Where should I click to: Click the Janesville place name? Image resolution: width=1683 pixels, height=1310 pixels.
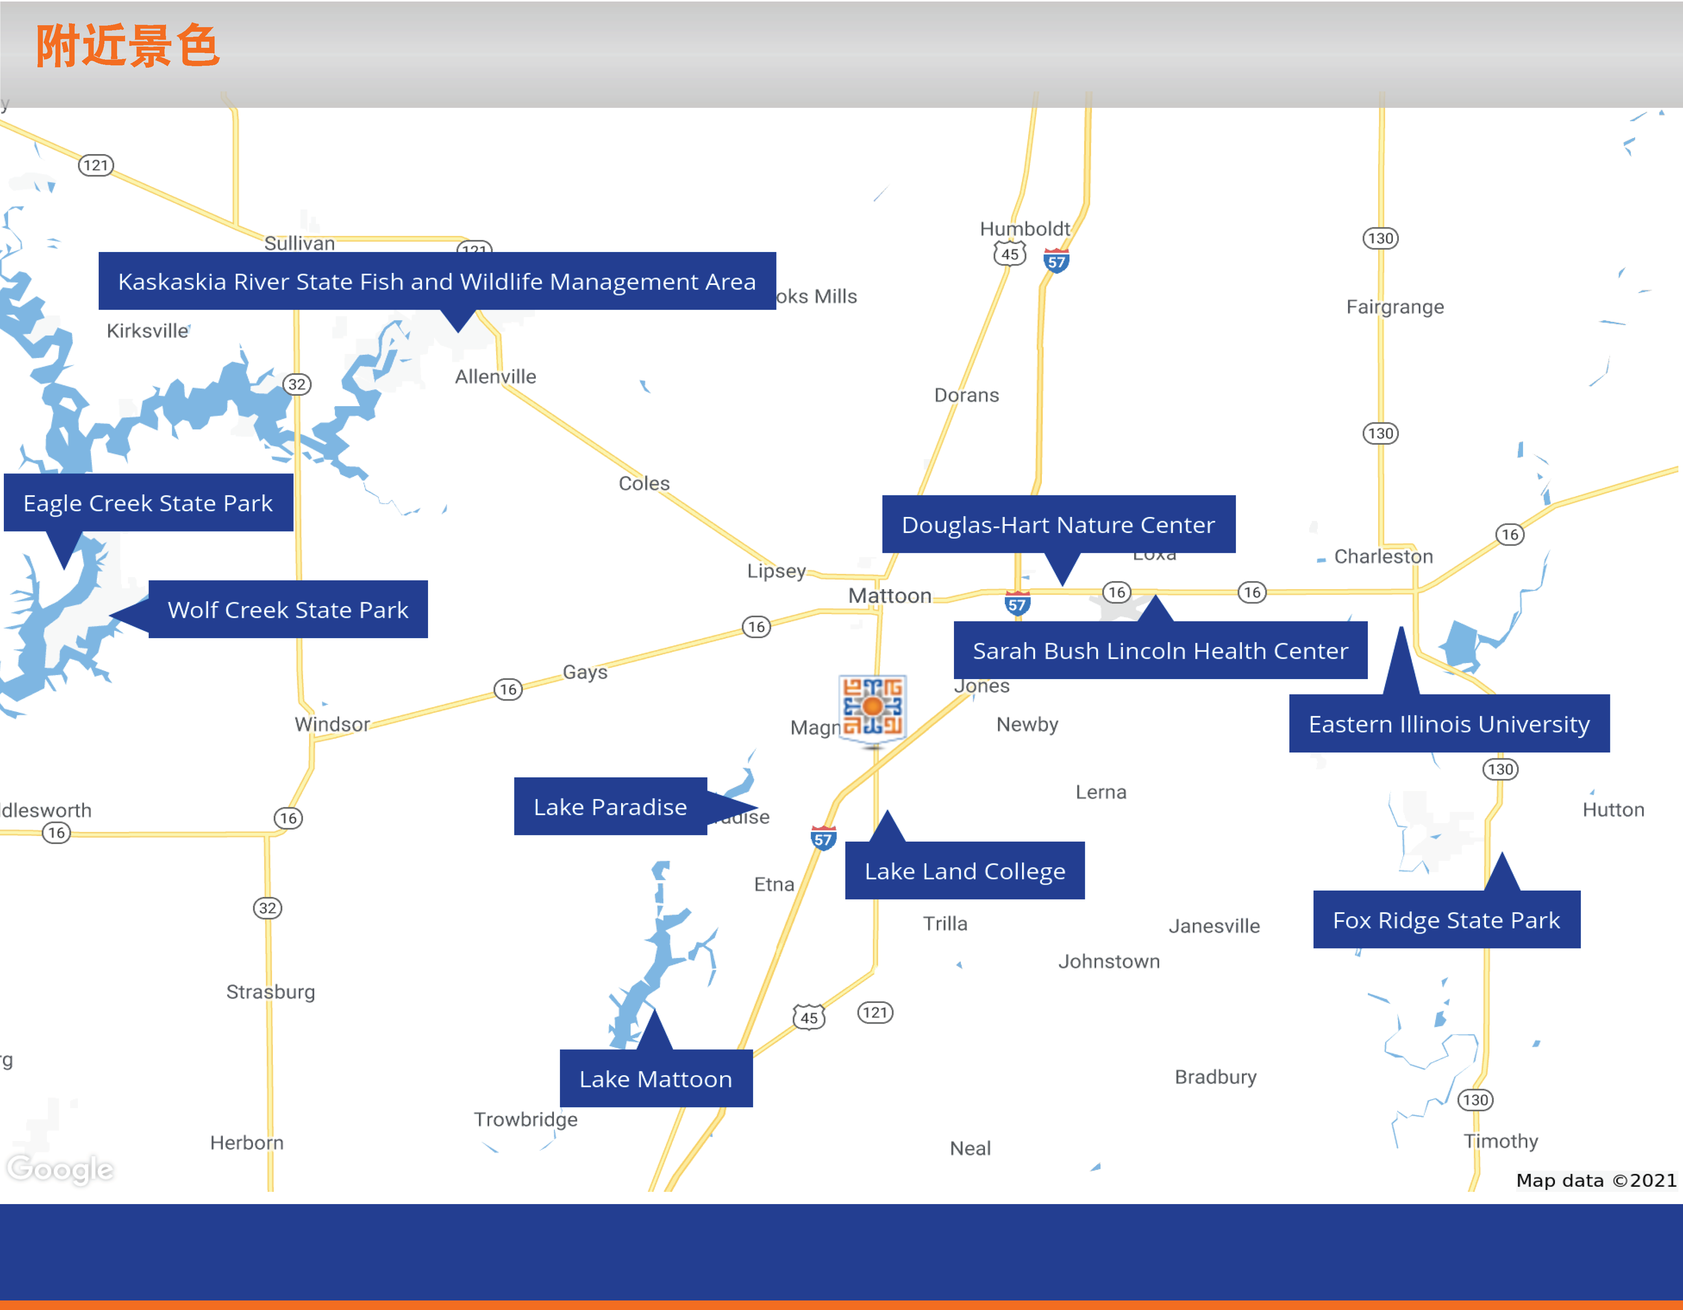pos(1214,926)
